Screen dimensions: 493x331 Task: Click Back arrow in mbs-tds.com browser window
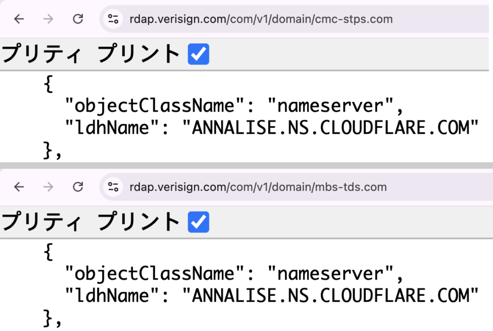pyautogui.click(x=19, y=187)
